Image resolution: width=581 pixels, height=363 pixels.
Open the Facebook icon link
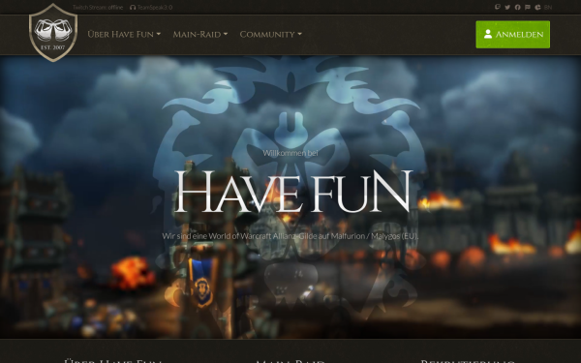[x=517, y=7]
